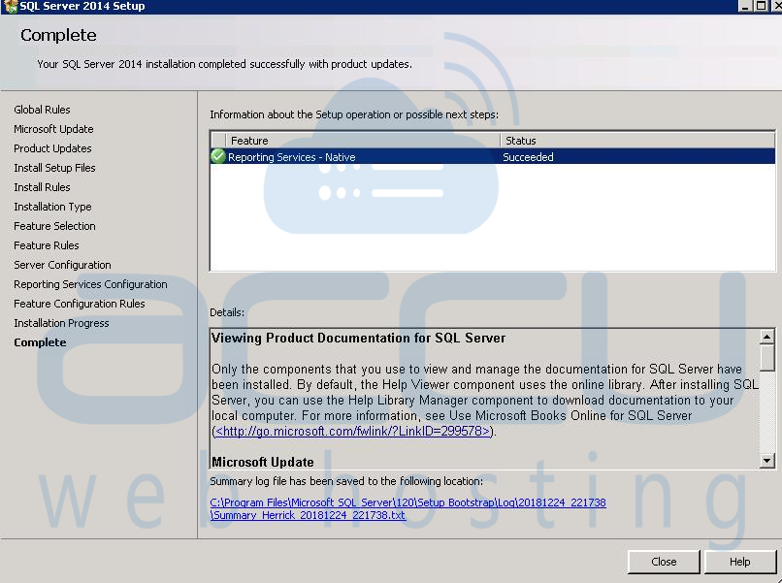Select the Reporting Services - Native row
782x583 pixels.
click(x=493, y=156)
